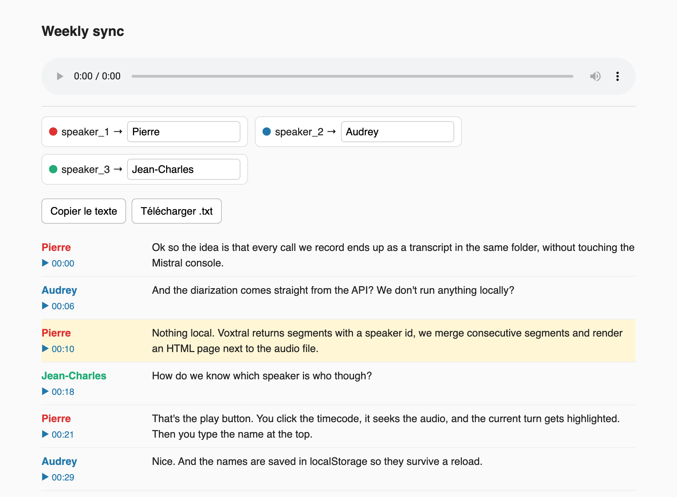Click the Copier le texte button
Image resolution: width=677 pixels, height=497 pixels.
click(84, 211)
